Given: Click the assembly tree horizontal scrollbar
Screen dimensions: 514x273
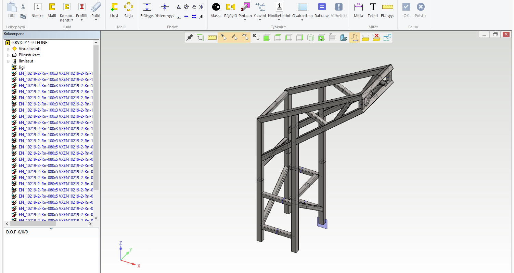Looking at the screenshot, I should (x=48, y=224).
